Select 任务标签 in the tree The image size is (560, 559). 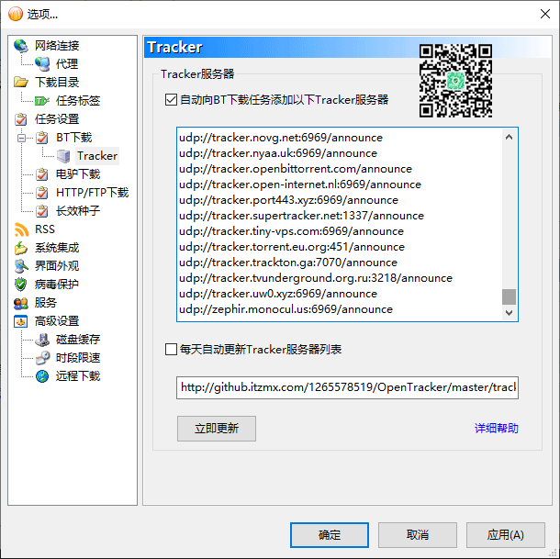click(x=78, y=101)
